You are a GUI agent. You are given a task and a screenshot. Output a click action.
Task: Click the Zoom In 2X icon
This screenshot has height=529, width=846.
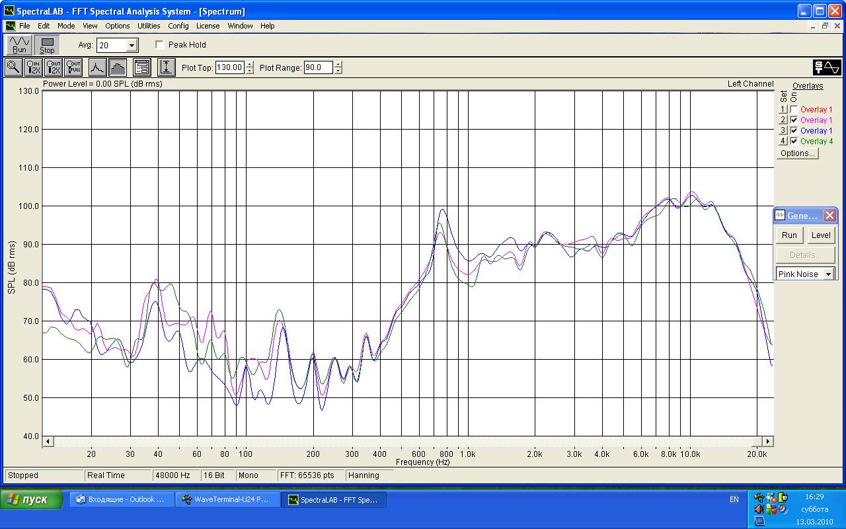coord(33,67)
